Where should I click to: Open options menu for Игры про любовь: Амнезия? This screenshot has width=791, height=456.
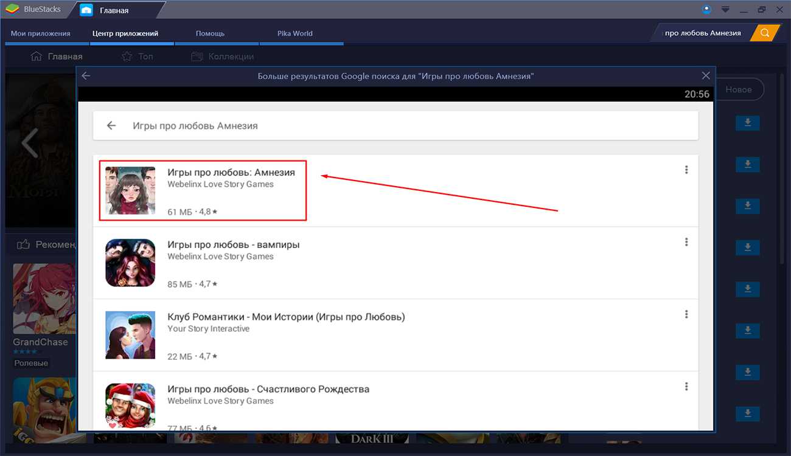(686, 170)
